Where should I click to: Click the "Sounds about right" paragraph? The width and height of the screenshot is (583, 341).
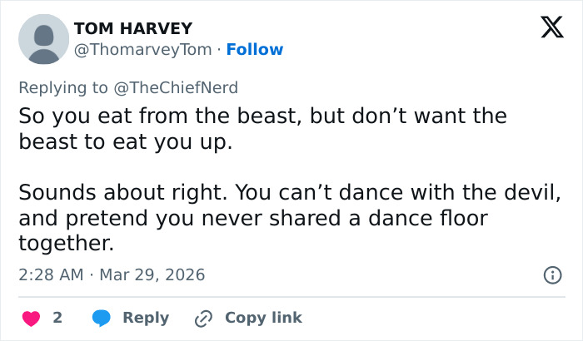(289, 194)
